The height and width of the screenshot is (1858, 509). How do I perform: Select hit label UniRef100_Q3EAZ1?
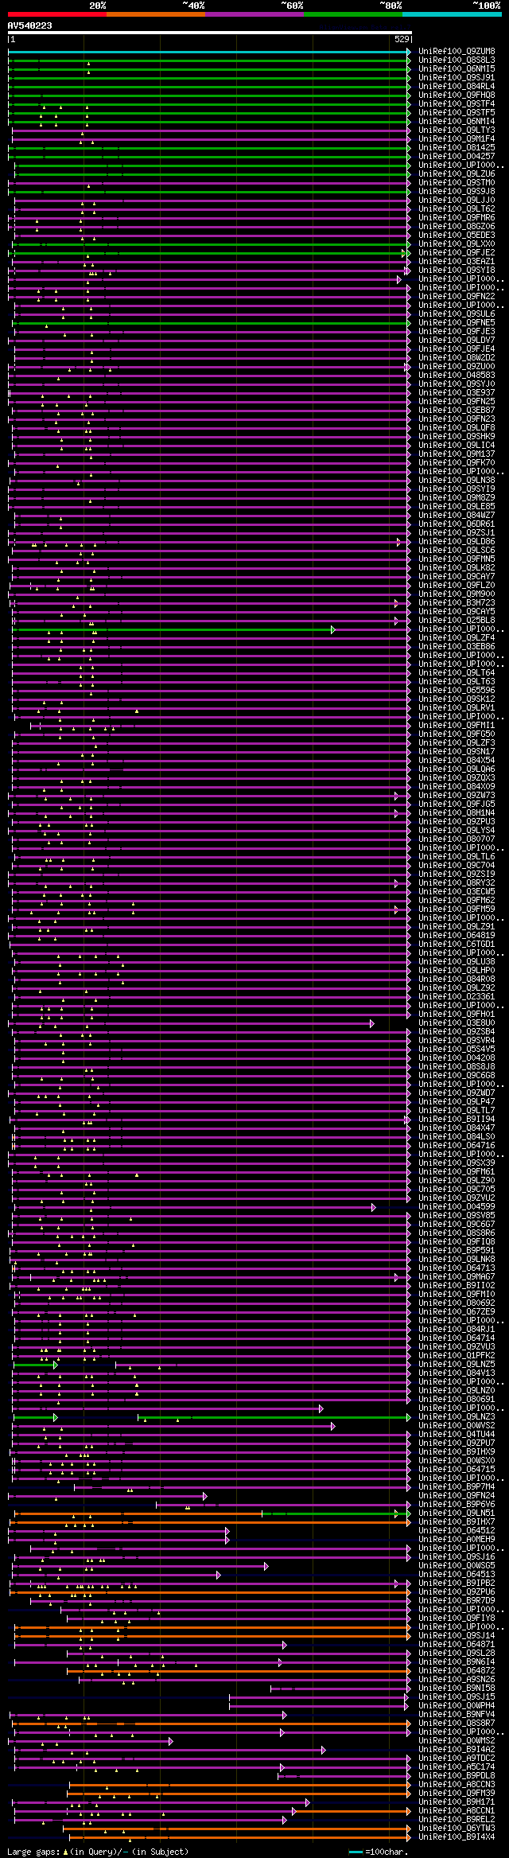click(x=457, y=262)
